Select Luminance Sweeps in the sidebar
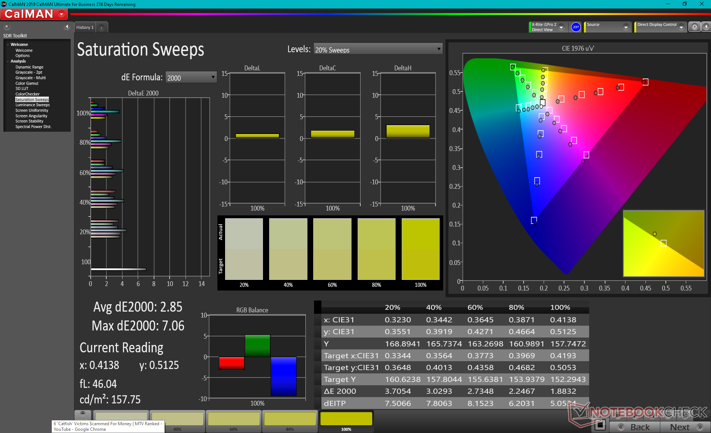 (x=32, y=105)
